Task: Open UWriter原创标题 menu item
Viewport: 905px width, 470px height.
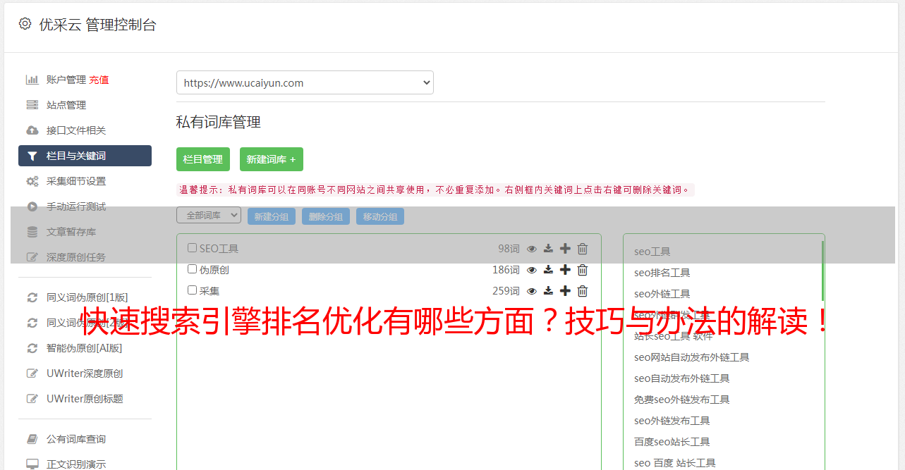Action: (85, 399)
